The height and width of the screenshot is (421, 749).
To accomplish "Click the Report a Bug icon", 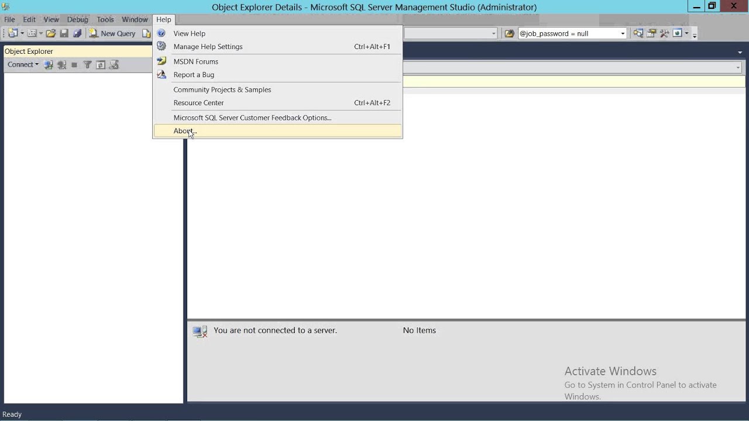I will coord(162,75).
